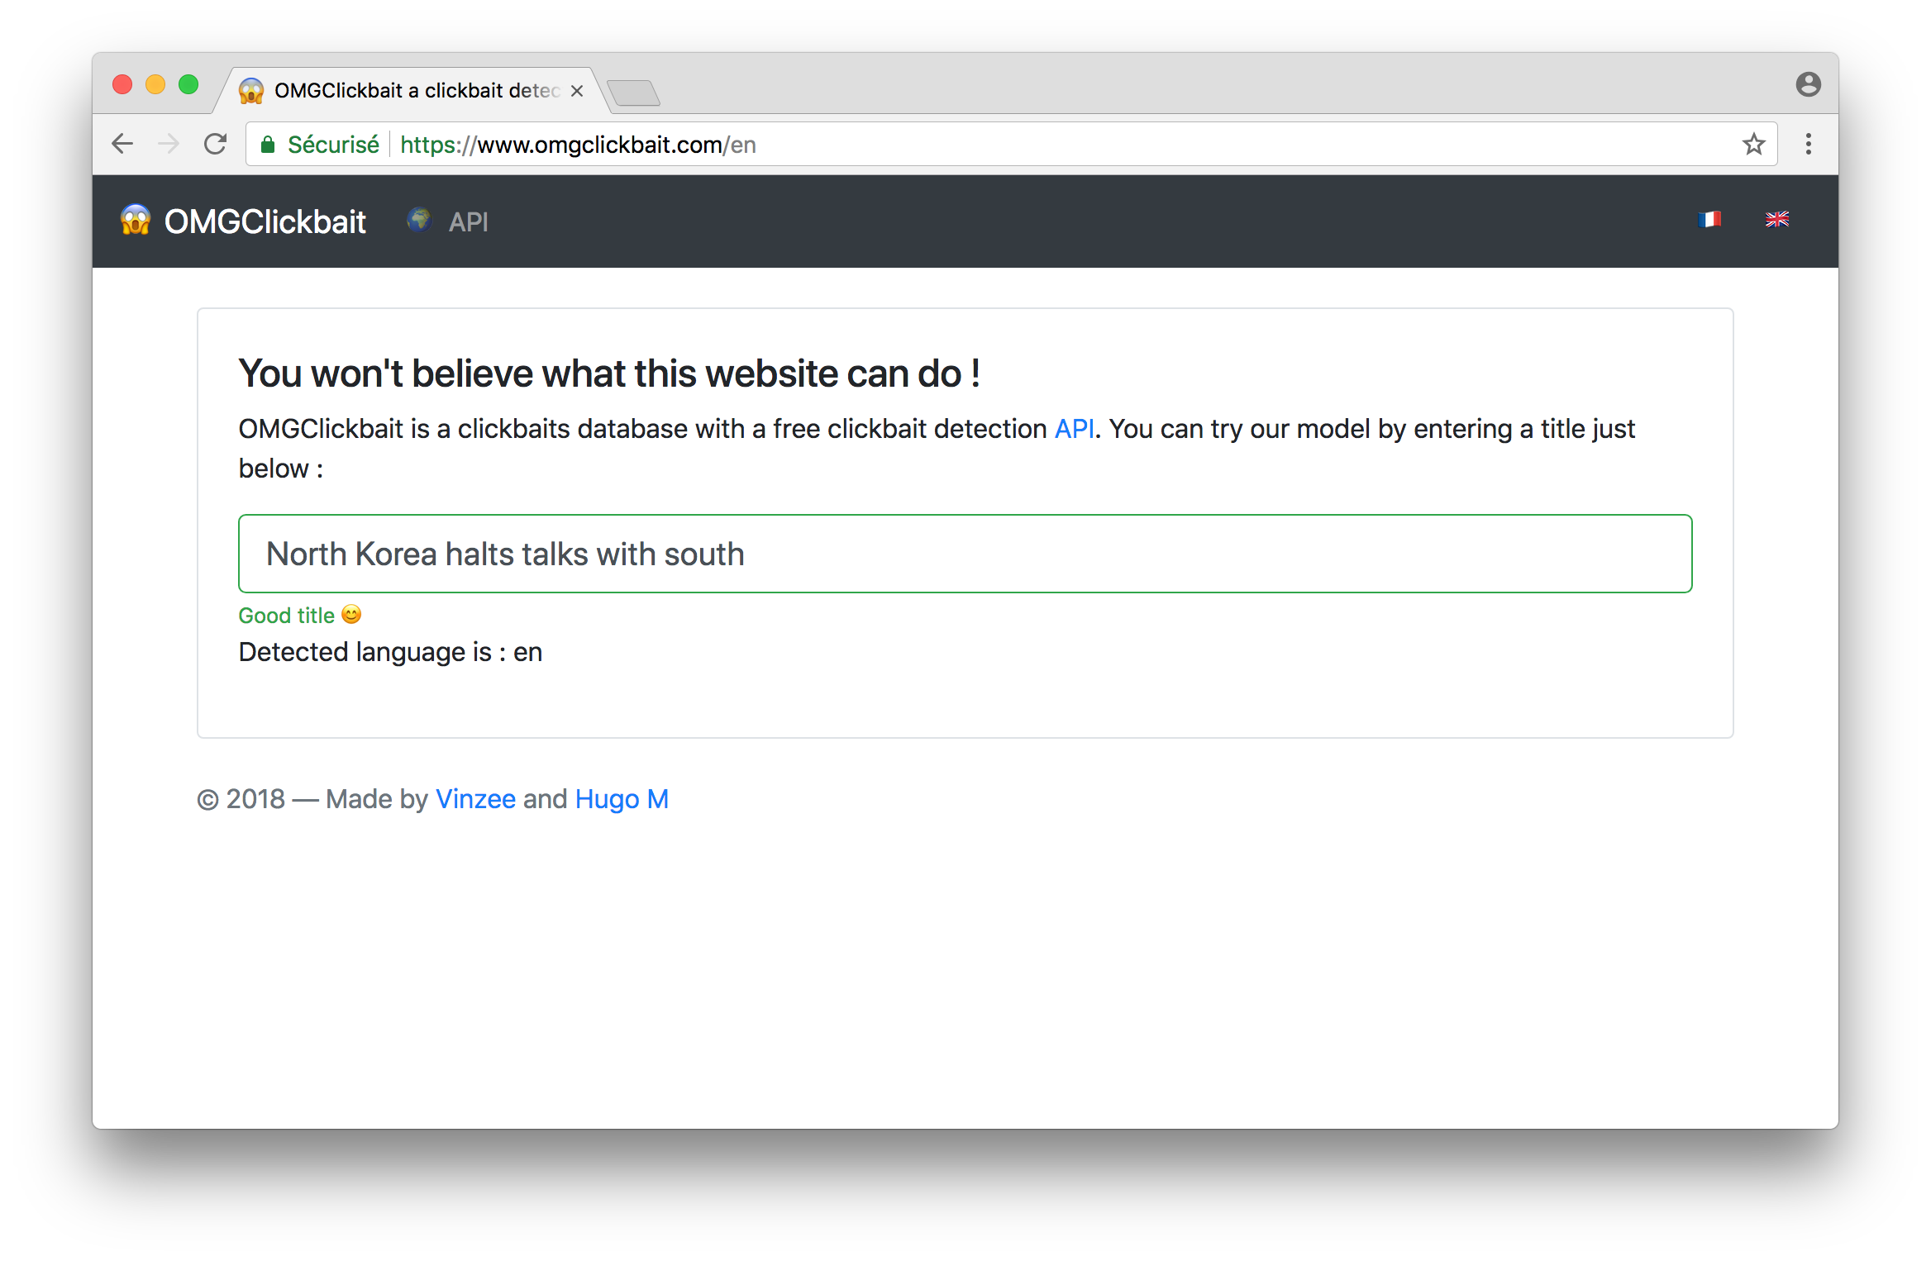Reload the page

pyautogui.click(x=216, y=145)
